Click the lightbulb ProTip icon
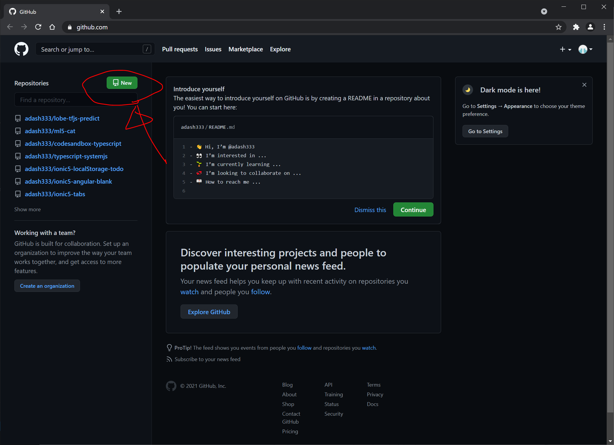 coord(169,348)
